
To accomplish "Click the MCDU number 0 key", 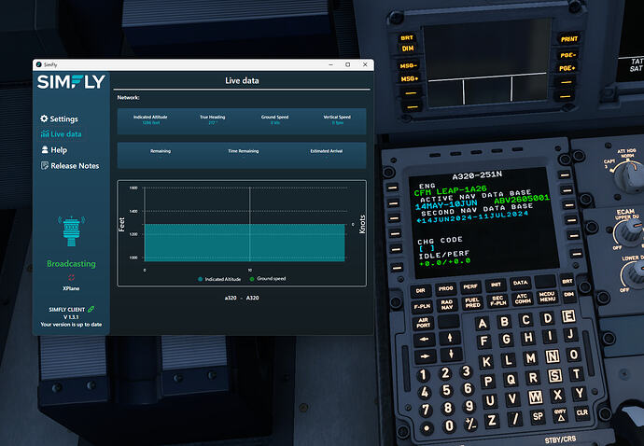I will pos(449,425).
